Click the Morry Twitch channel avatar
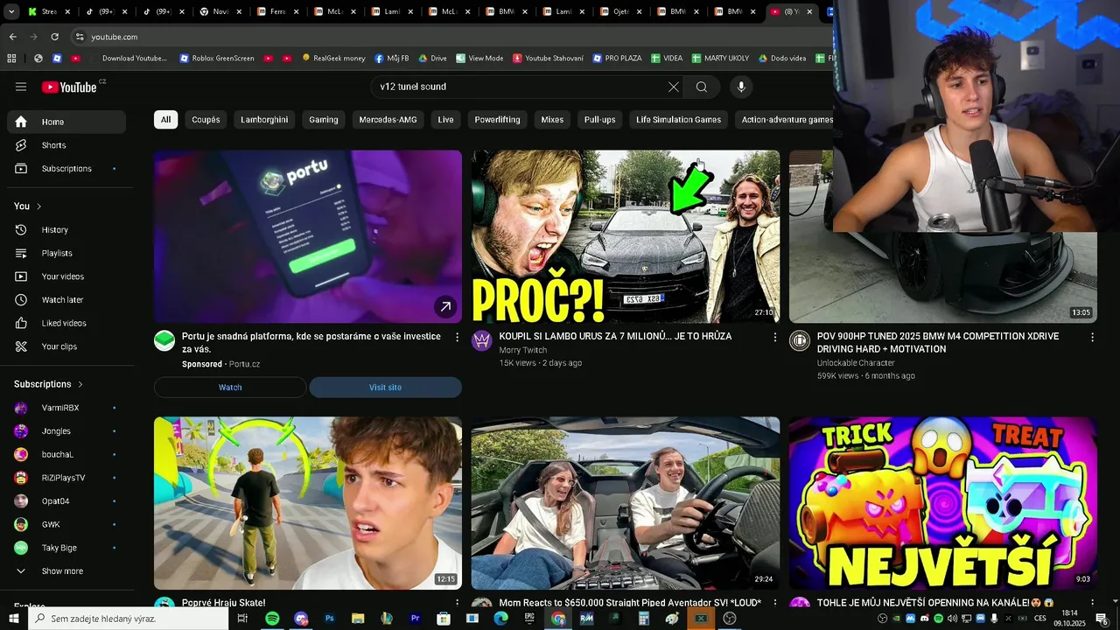 [x=482, y=341]
